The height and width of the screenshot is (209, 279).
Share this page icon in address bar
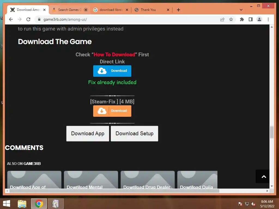(x=222, y=19)
